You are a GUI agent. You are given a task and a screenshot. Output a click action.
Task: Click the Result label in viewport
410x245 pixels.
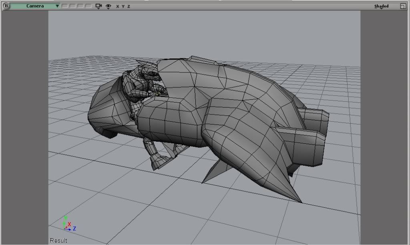[58, 241]
